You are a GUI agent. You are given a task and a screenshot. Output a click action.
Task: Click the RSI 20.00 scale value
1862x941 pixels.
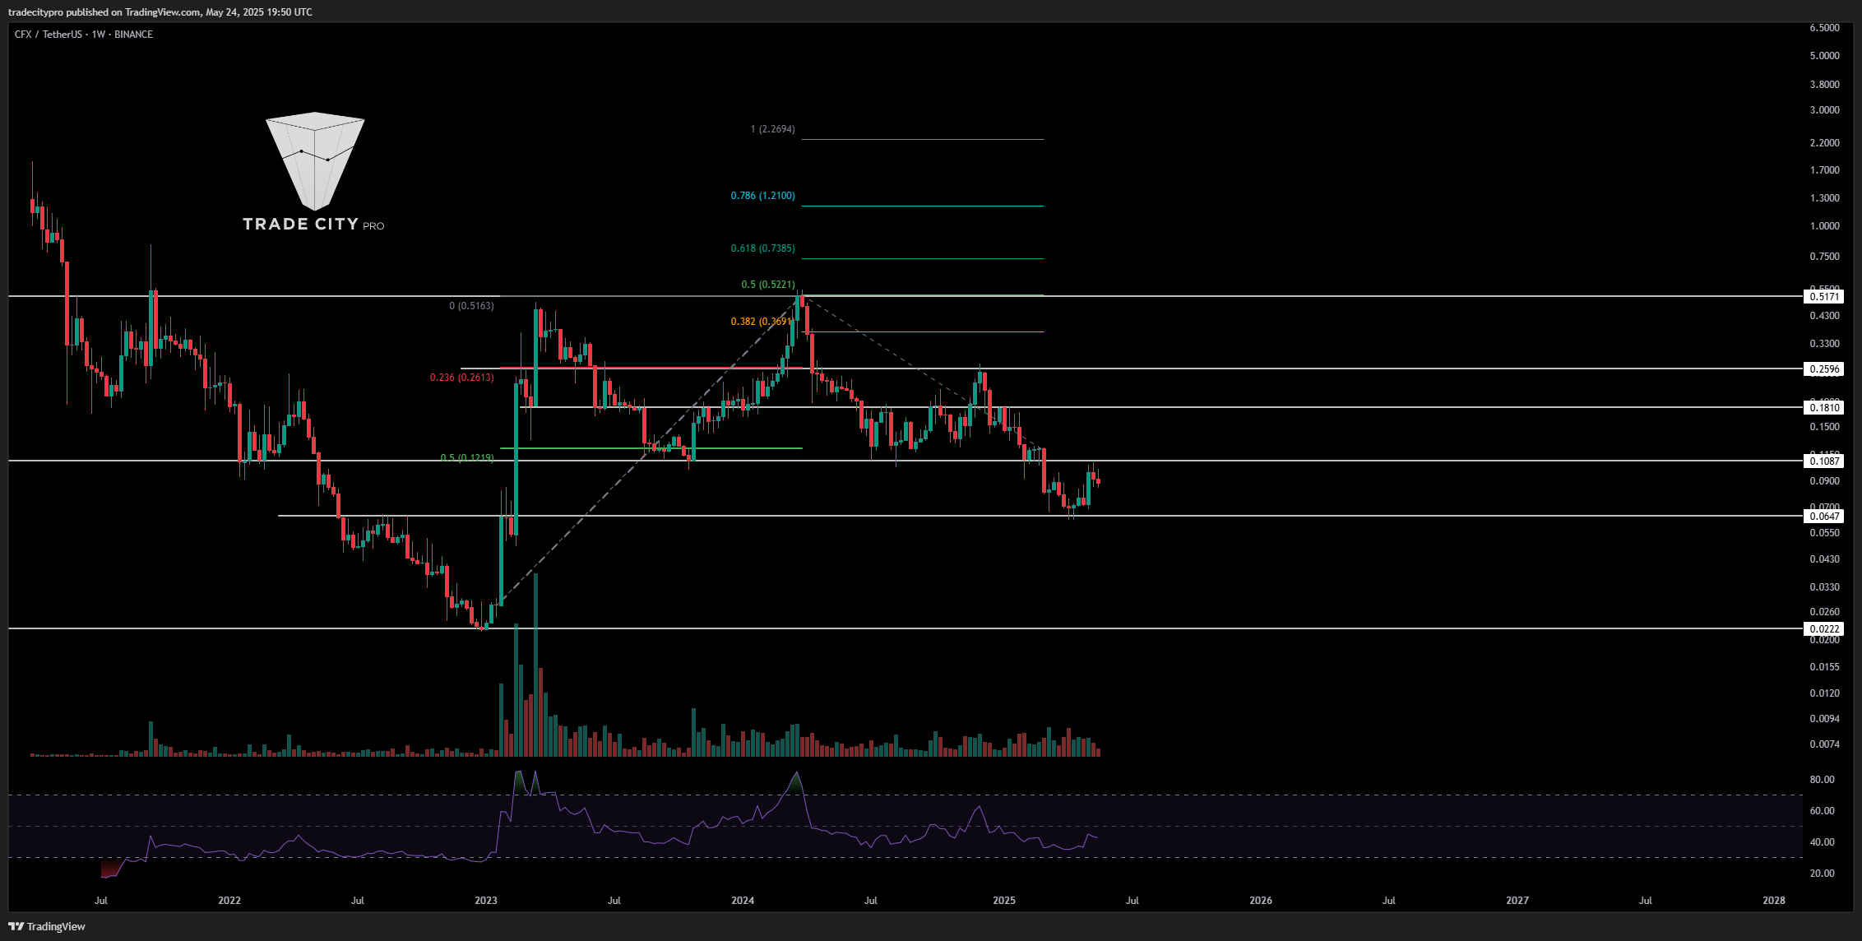1822,874
